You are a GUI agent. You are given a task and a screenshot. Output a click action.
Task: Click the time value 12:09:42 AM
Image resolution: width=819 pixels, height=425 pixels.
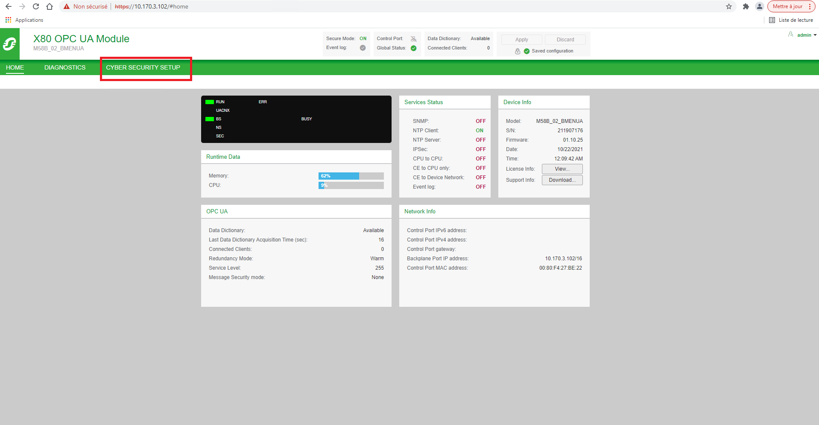(568, 159)
